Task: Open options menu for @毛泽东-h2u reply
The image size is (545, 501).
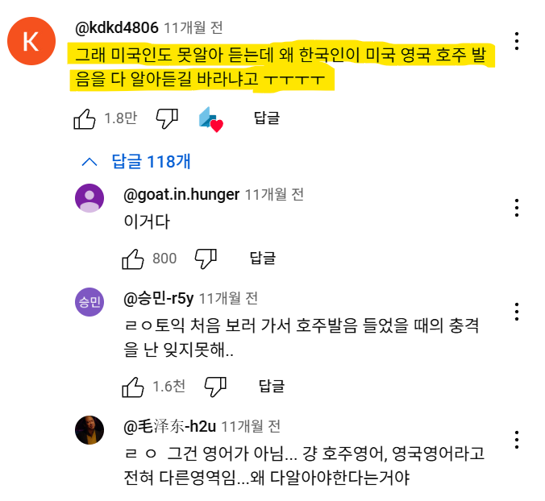Action: [x=517, y=439]
